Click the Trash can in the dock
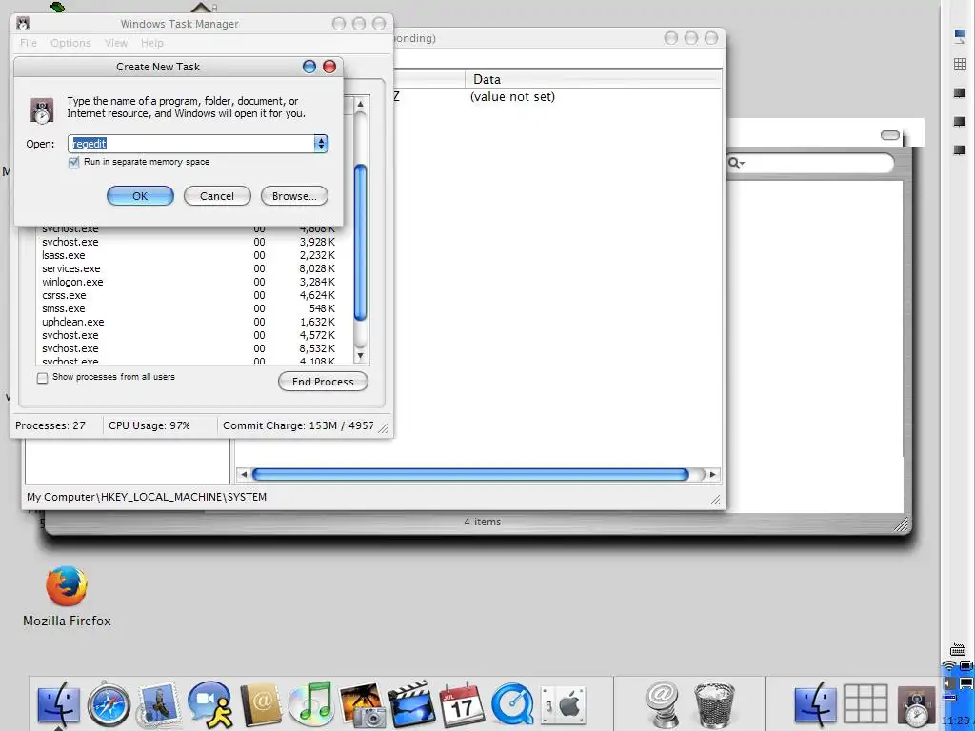The width and height of the screenshot is (975, 731). [714, 705]
